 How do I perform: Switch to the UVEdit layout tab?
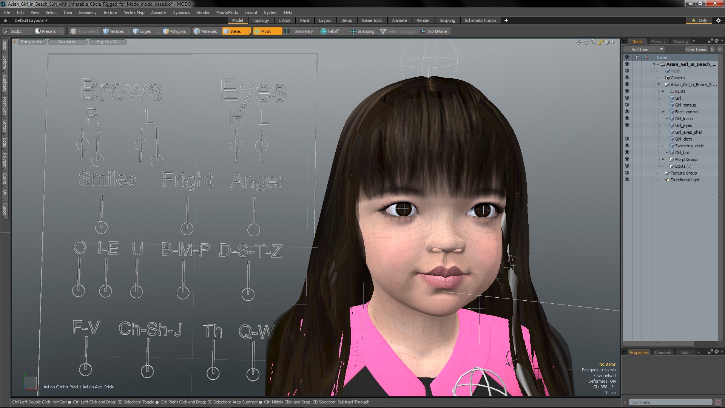(x=284, y=20)
